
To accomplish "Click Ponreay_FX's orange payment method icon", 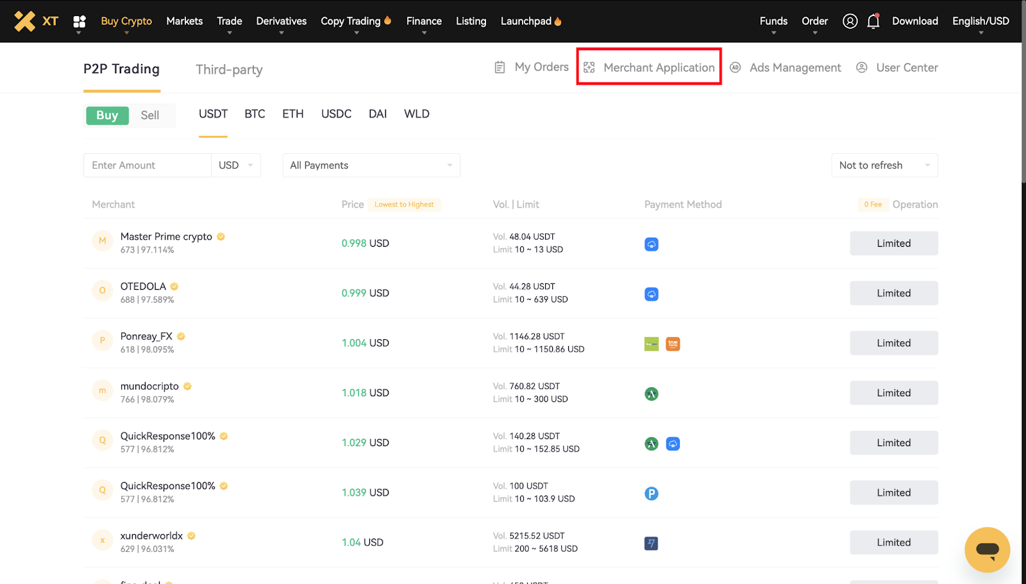I will coord(673,344).
